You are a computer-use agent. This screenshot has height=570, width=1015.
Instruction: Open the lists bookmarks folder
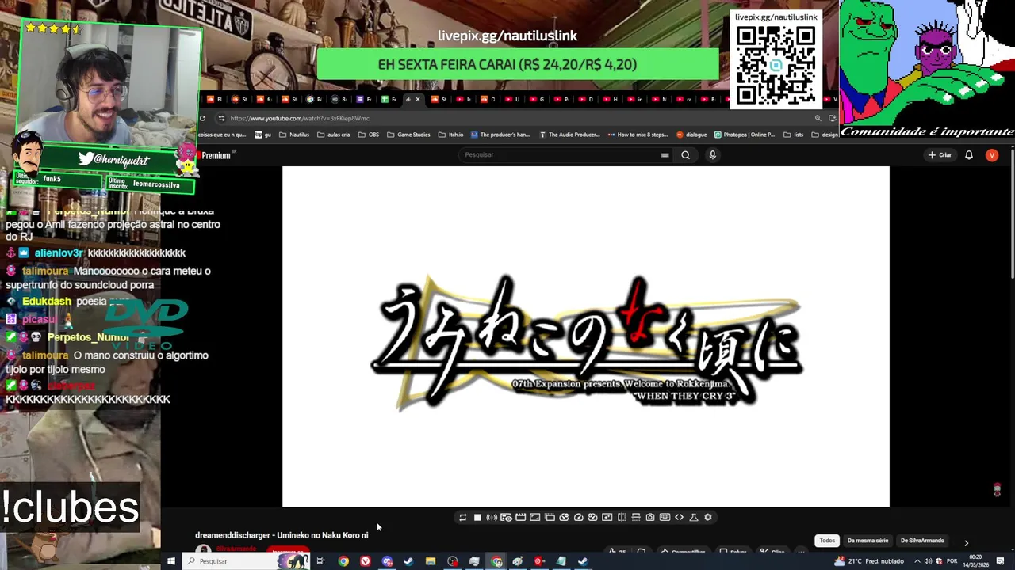(x=793, y=135)
